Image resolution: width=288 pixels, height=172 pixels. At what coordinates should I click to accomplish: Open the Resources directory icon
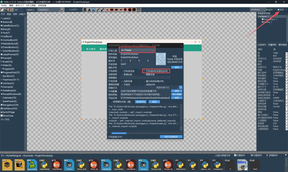[20, 165]
